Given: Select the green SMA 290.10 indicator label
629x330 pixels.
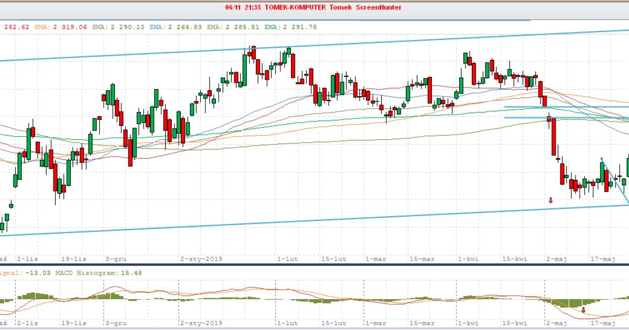Looking at the screenshot, I should pyautogui.click(x=118, y=27).
